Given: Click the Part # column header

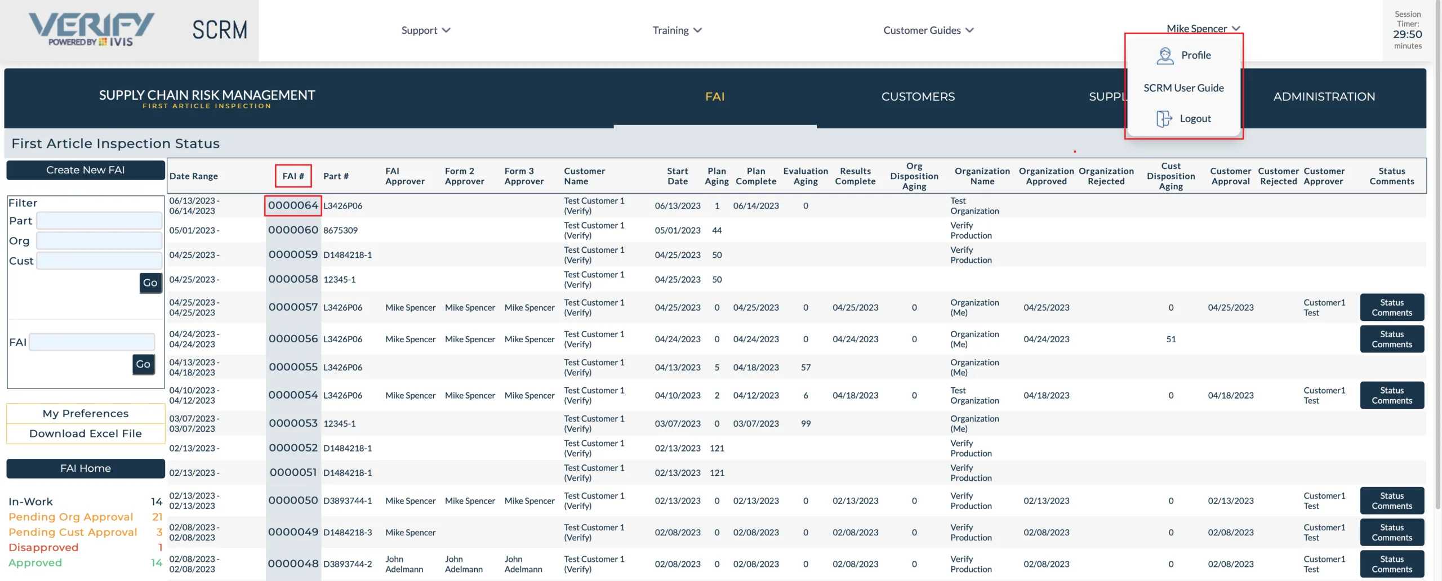Looking at the screenshot, I should [x=336, y=176].
